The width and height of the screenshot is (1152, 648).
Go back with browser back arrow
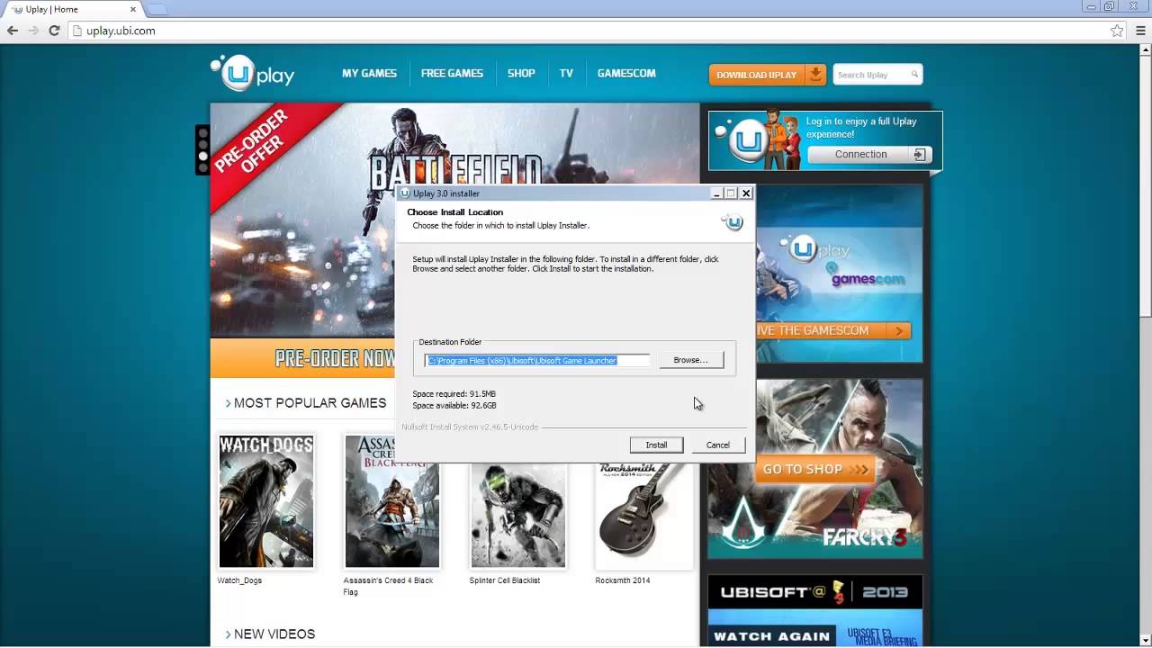(13, 31)
